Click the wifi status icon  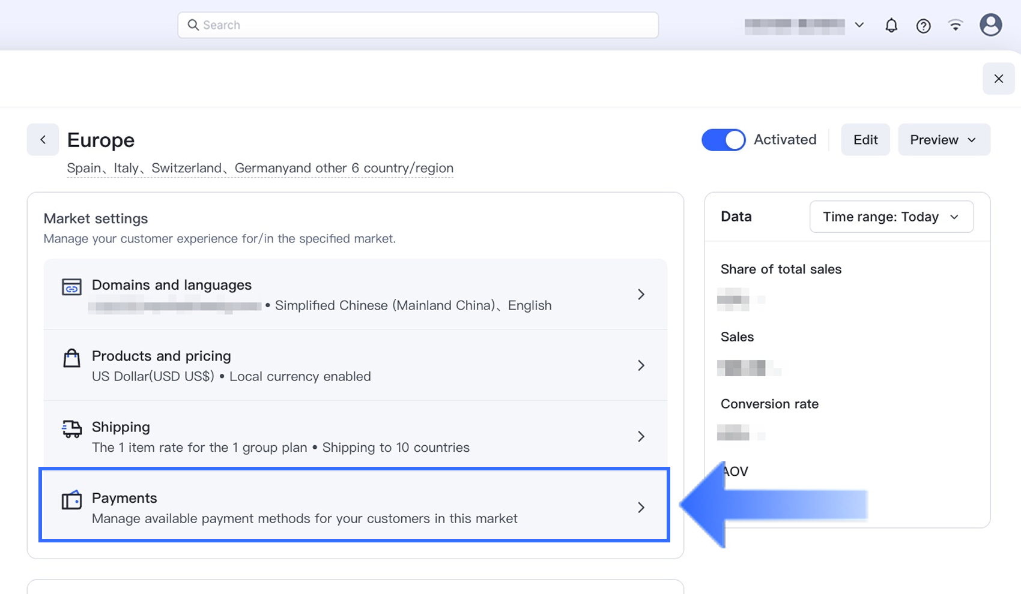[x=956, y=25]
